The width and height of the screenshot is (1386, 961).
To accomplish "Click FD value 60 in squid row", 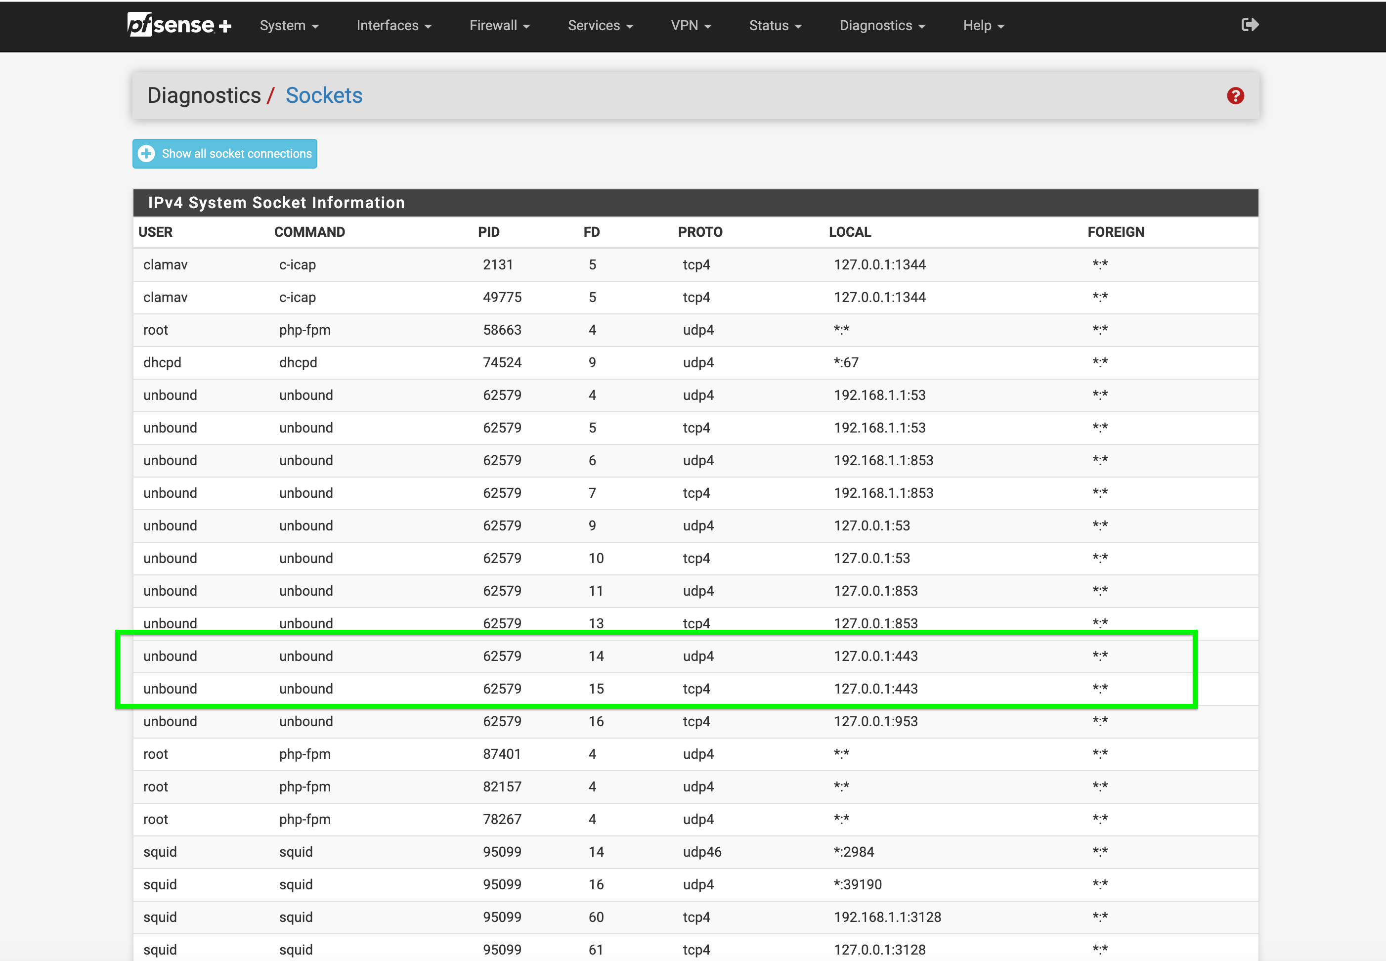I will coord(596,917).
